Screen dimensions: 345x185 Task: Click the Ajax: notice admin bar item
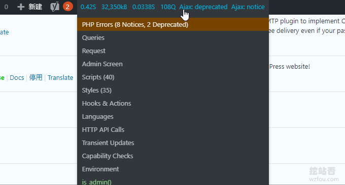click(x=248, y=7)
